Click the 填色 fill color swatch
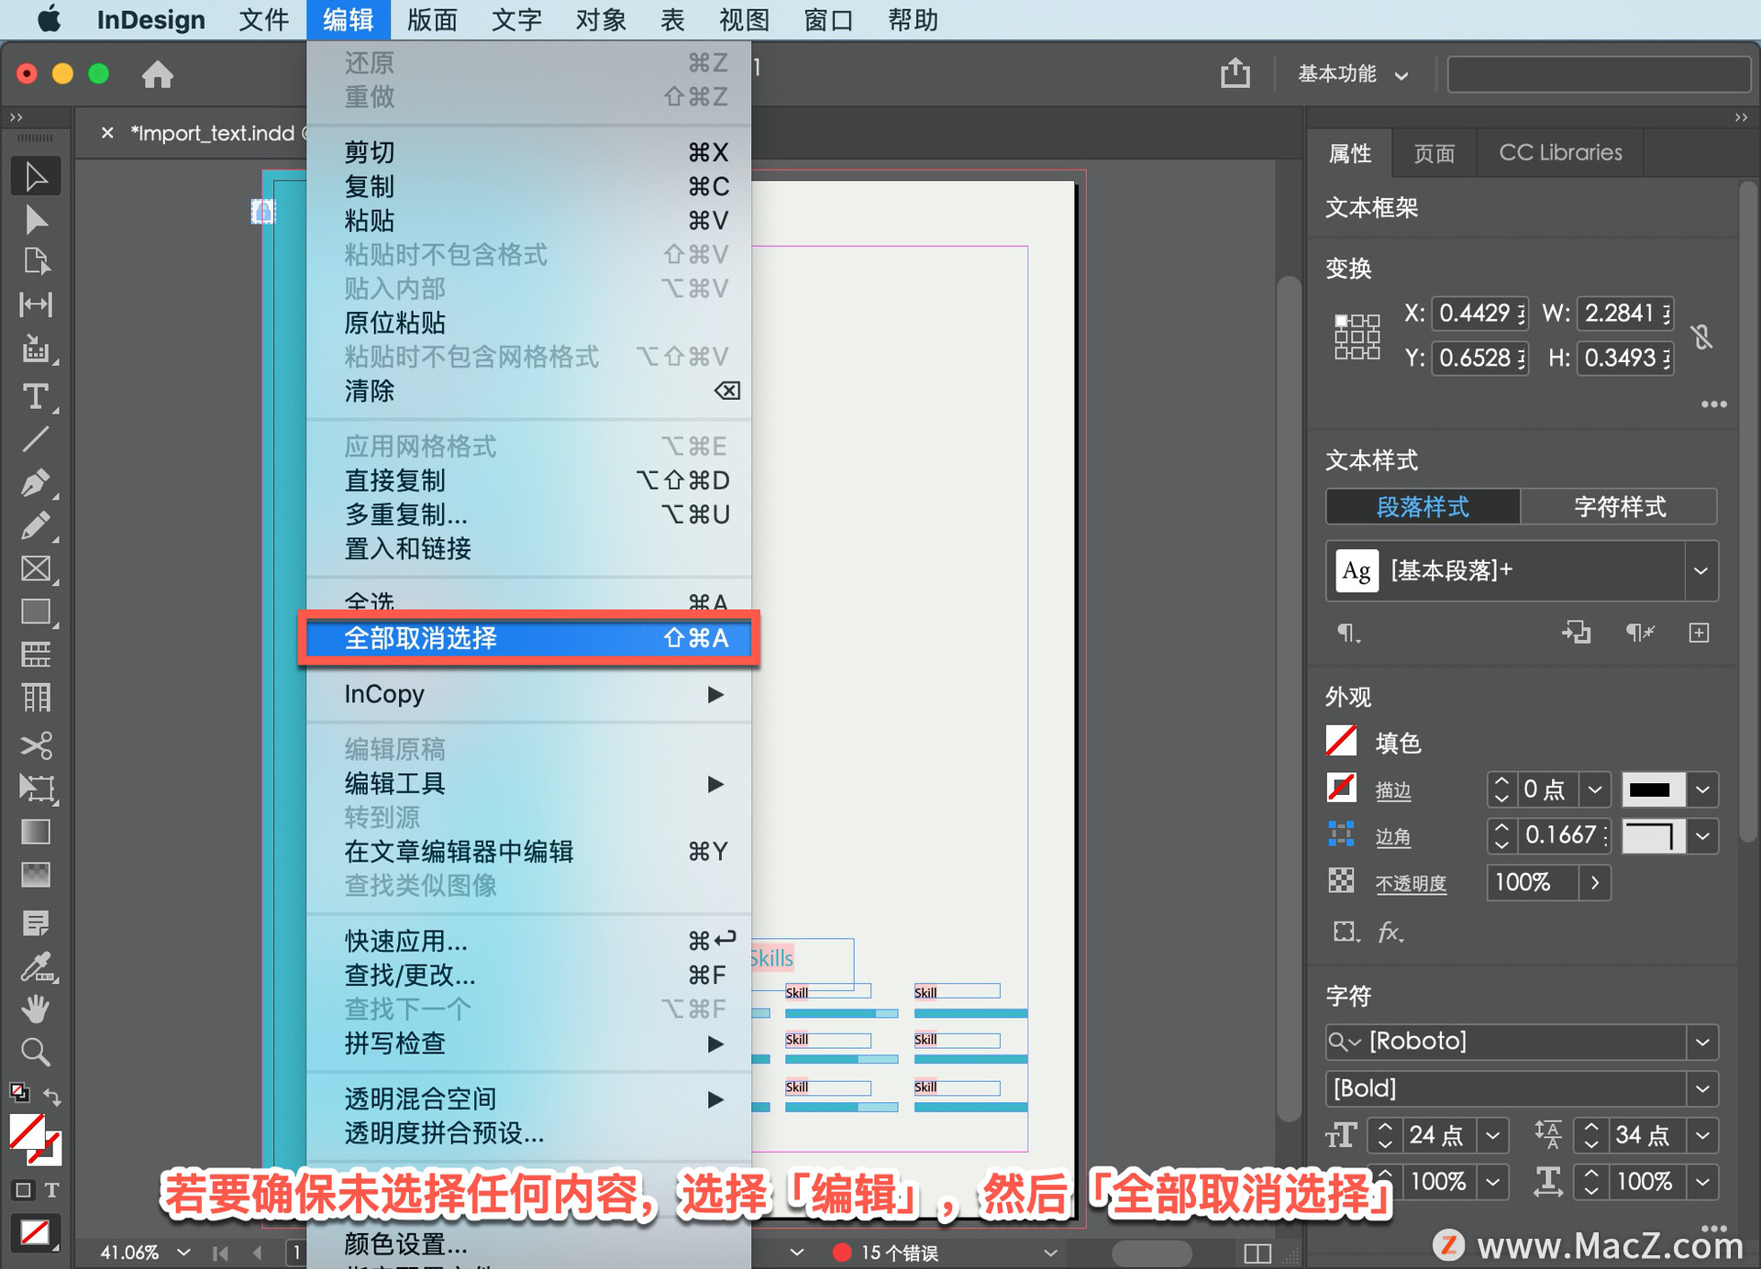 point(1341,741)
